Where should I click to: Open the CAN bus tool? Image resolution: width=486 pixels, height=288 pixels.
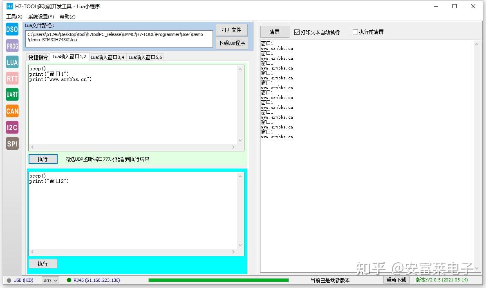(x=12, y=111)
